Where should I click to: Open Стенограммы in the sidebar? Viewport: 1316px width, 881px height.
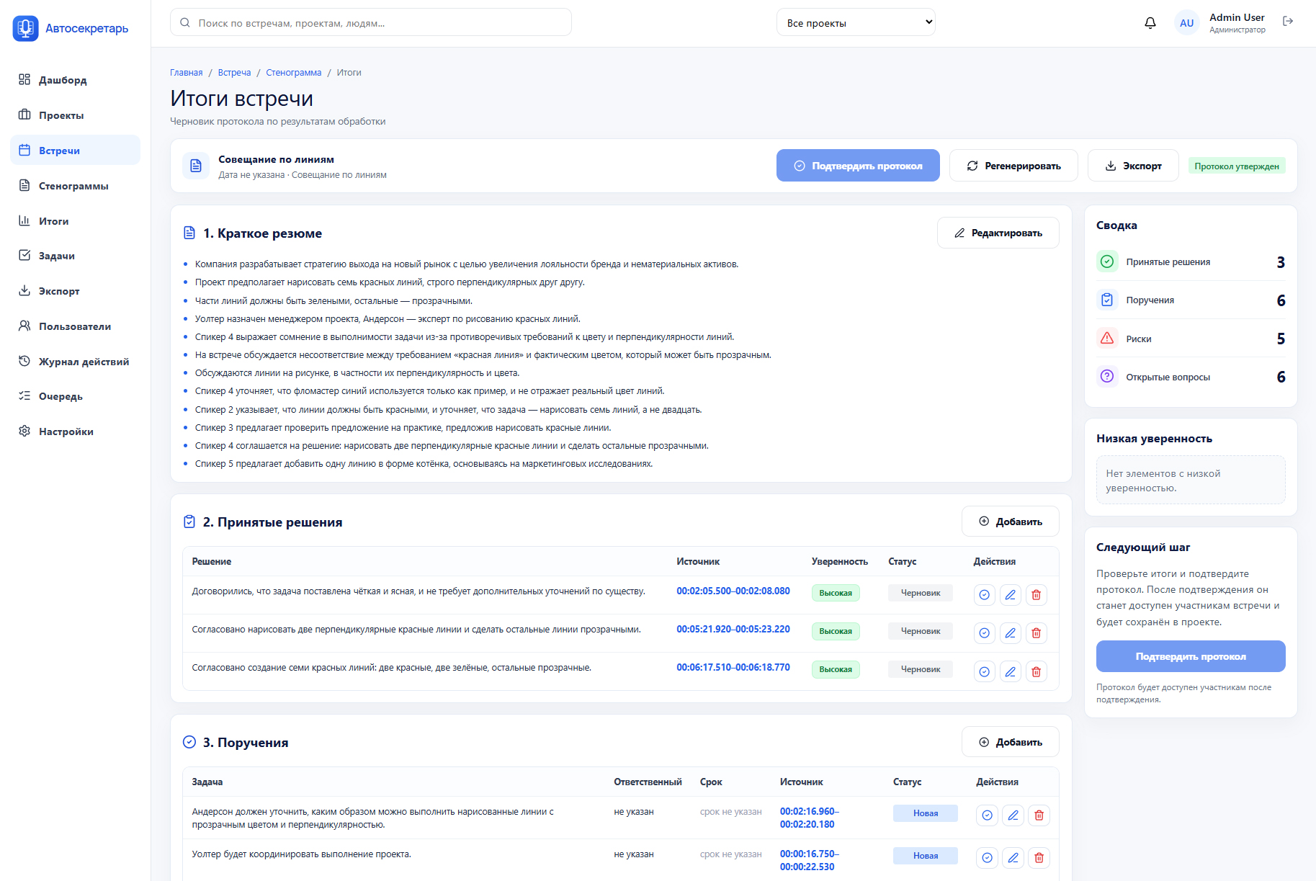pyautogui.click(x=75, y=186)
